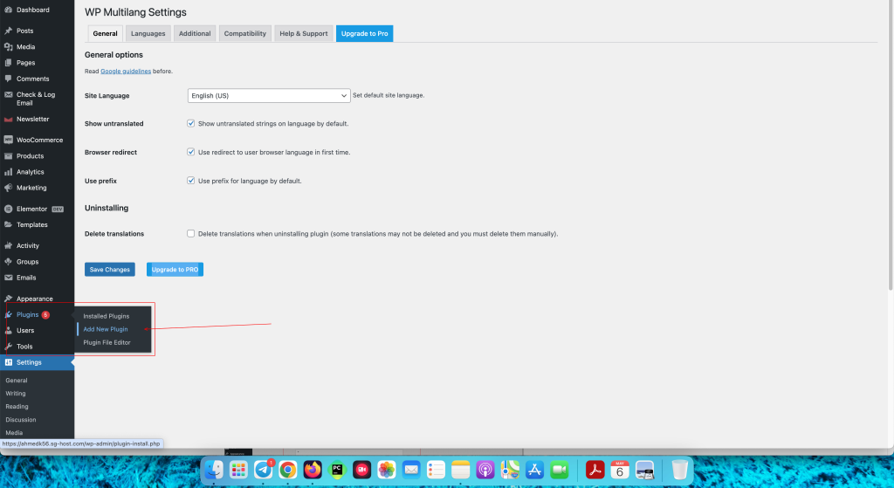This screenshot has height=488, width=894.
Task: Open the Marketing megaphone icon
Action: point(9,188)
